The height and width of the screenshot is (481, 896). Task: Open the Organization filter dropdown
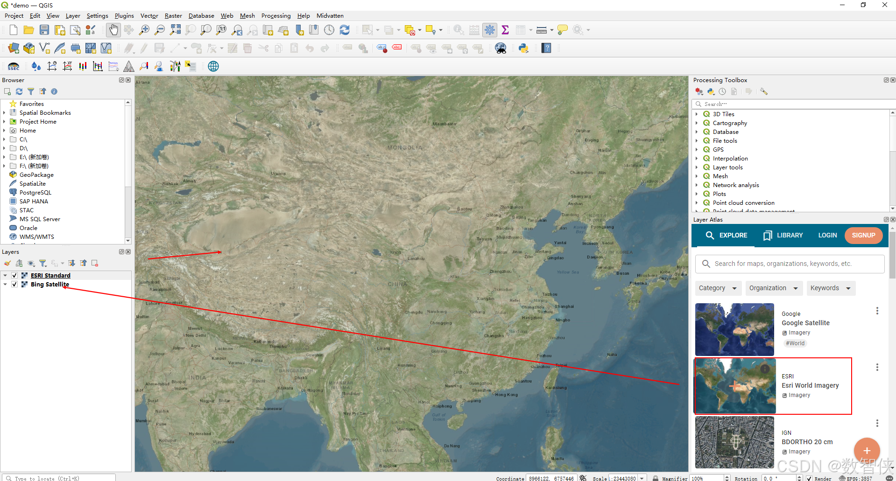coord(774,288)
